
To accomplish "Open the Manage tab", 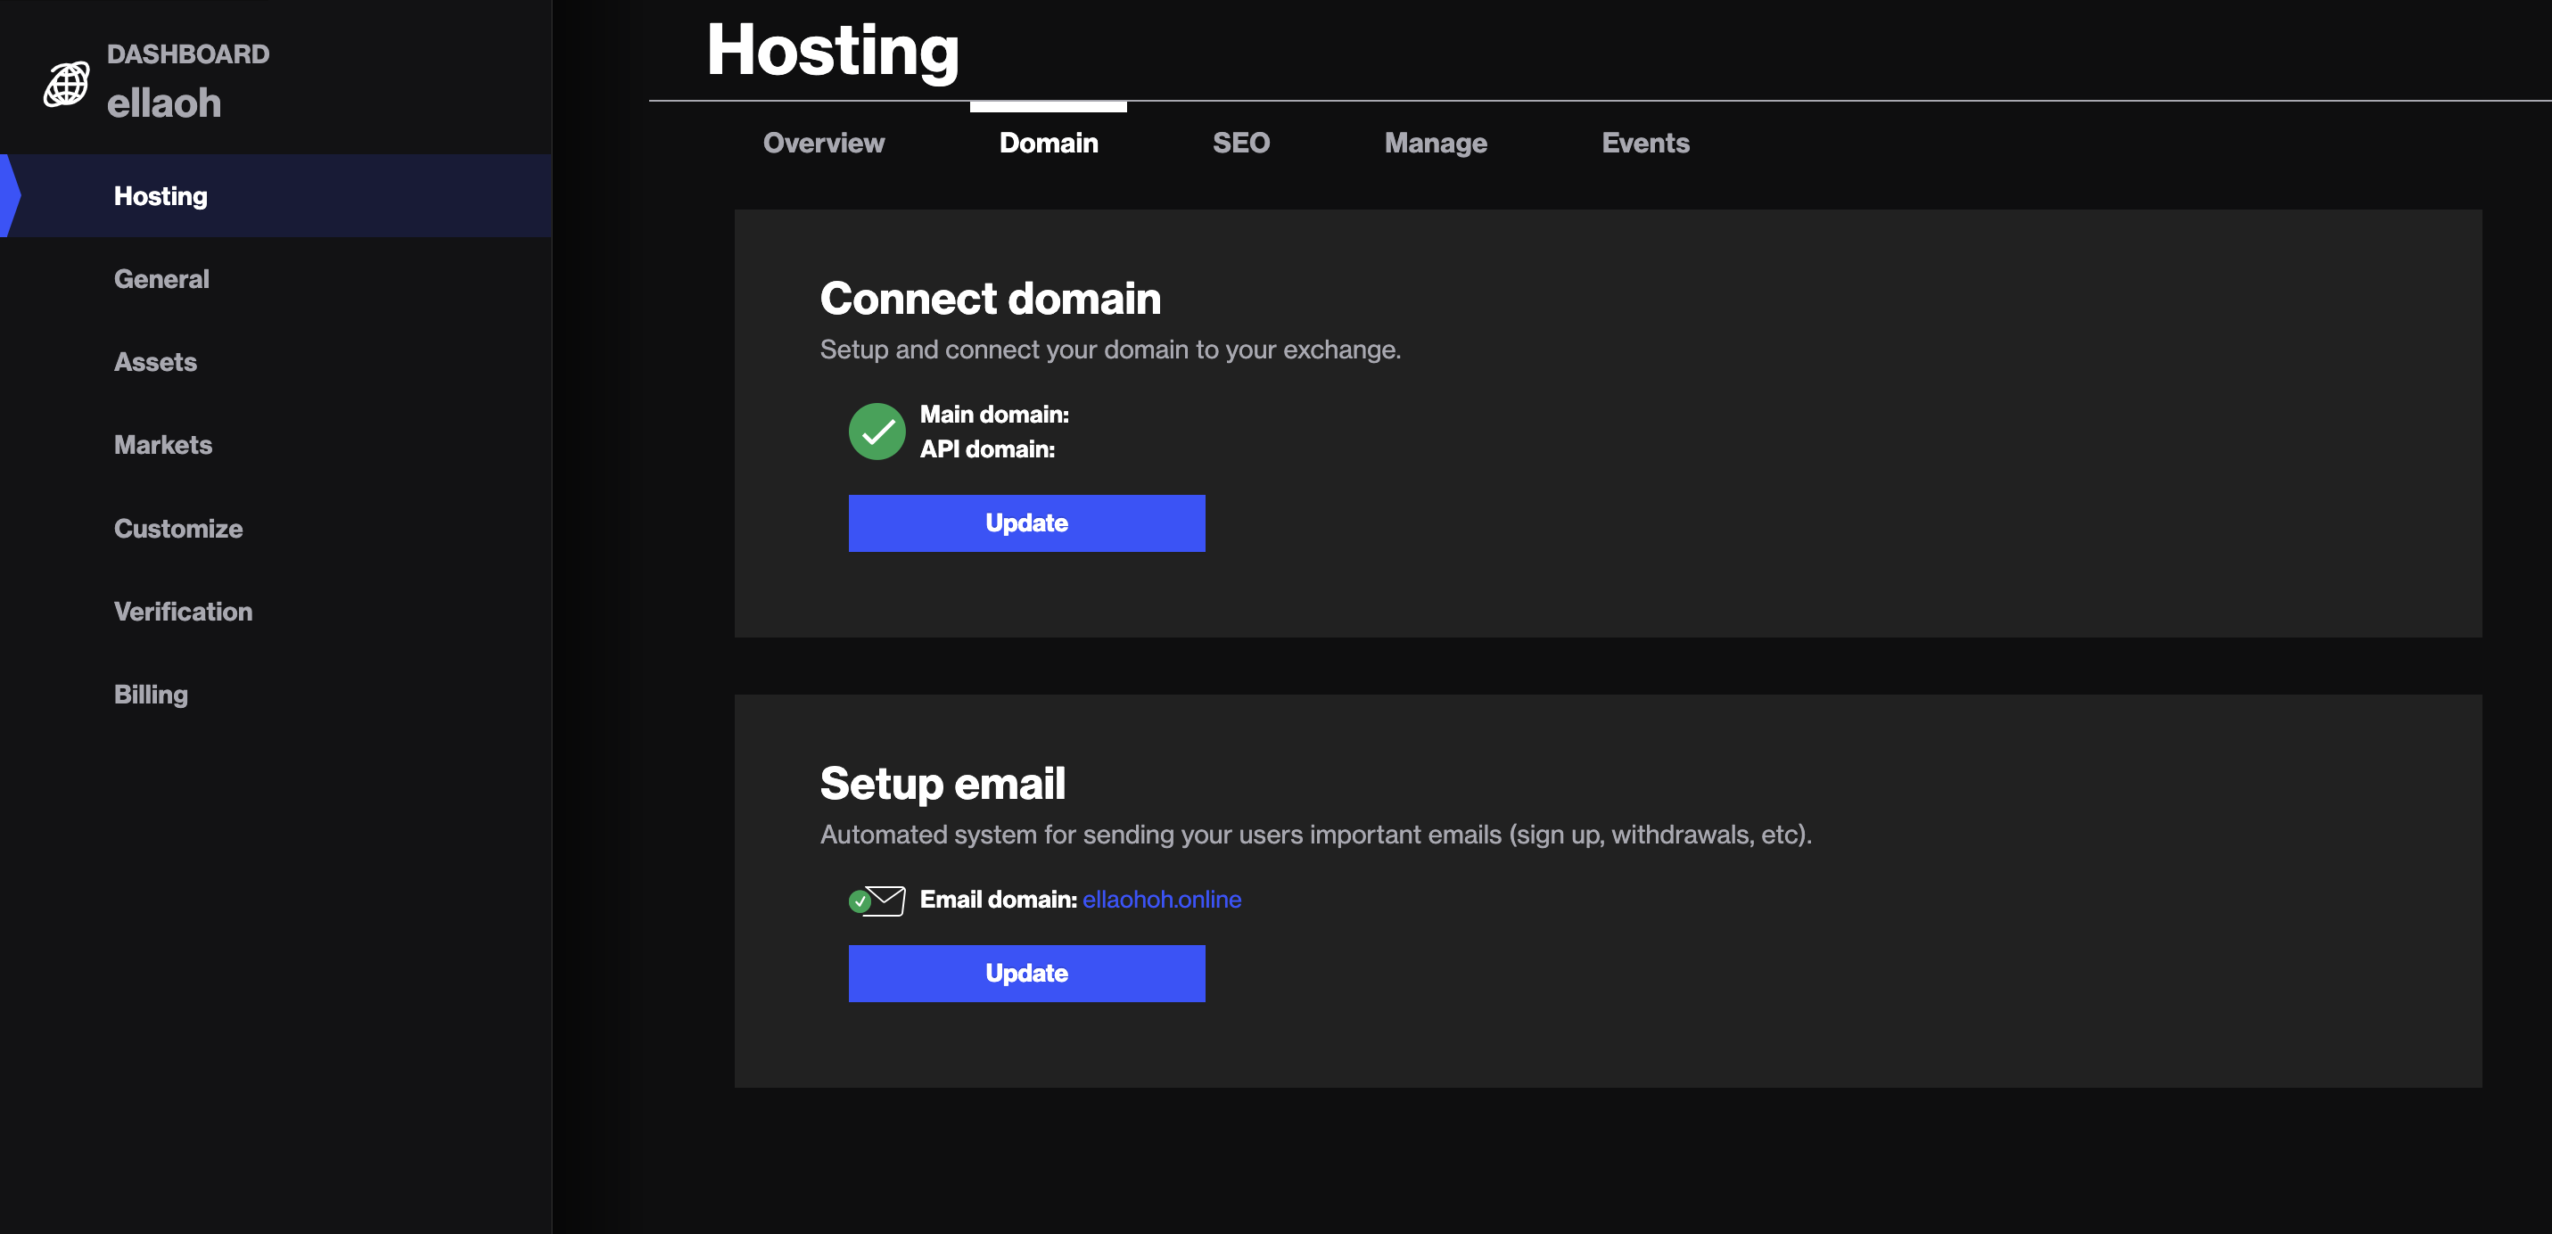I will pos(1435,143).
